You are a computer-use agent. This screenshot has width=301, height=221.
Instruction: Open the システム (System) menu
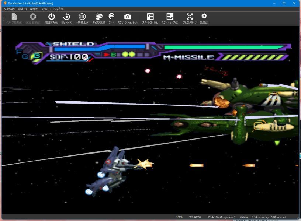pyautogui.click(x=10, y=9)
